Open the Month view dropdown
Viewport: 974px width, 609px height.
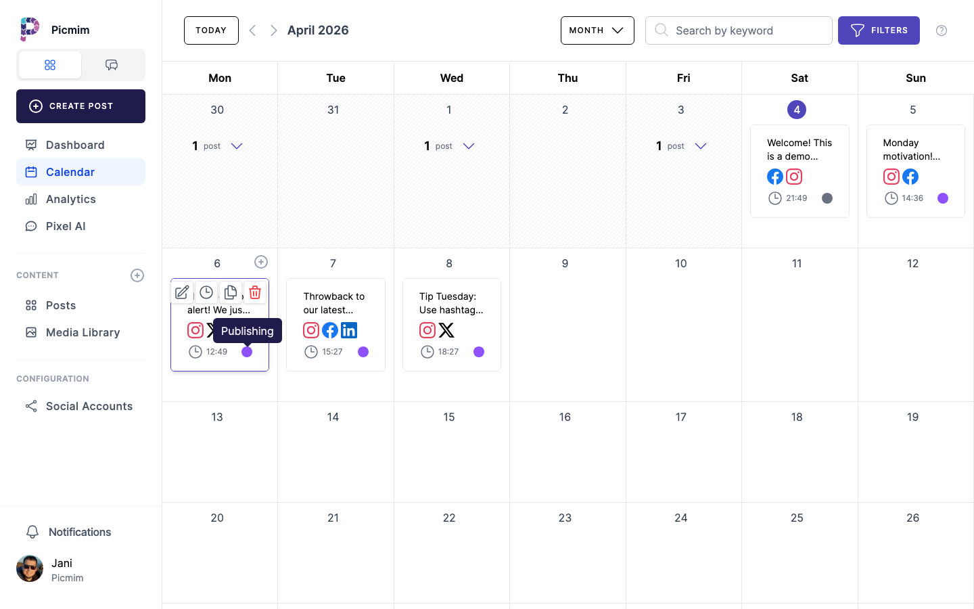coord(597,30)
